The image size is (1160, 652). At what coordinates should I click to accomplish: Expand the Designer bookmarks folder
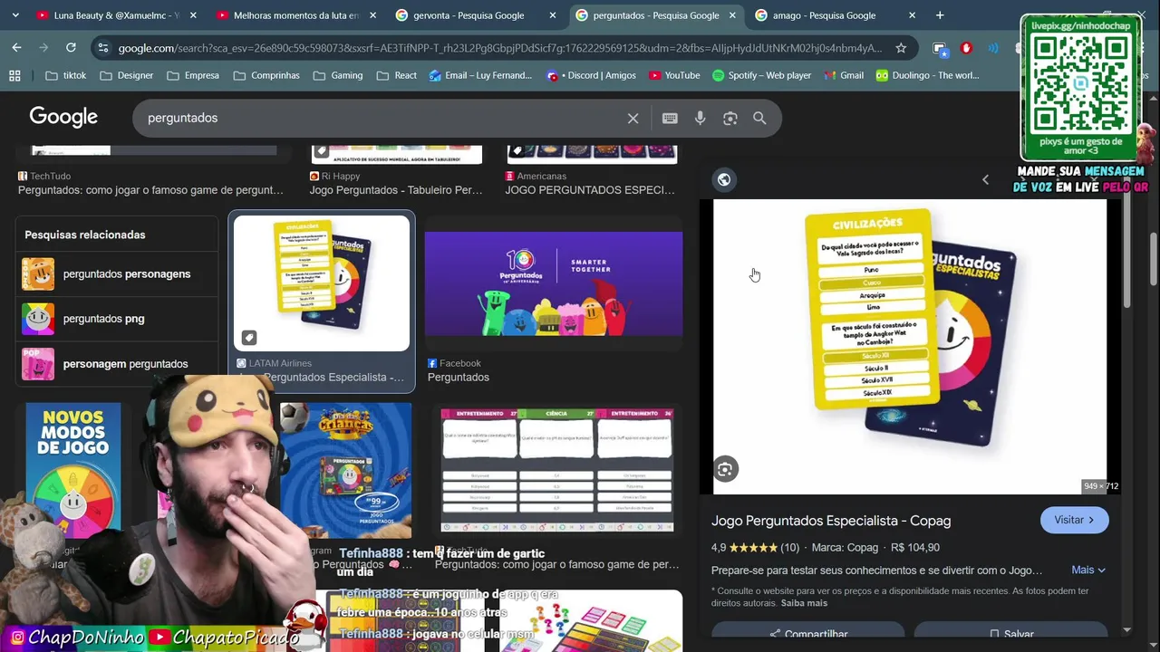[x=126, y=75]
